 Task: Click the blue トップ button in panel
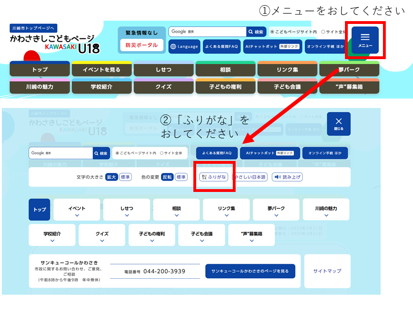tap(39, 209)
